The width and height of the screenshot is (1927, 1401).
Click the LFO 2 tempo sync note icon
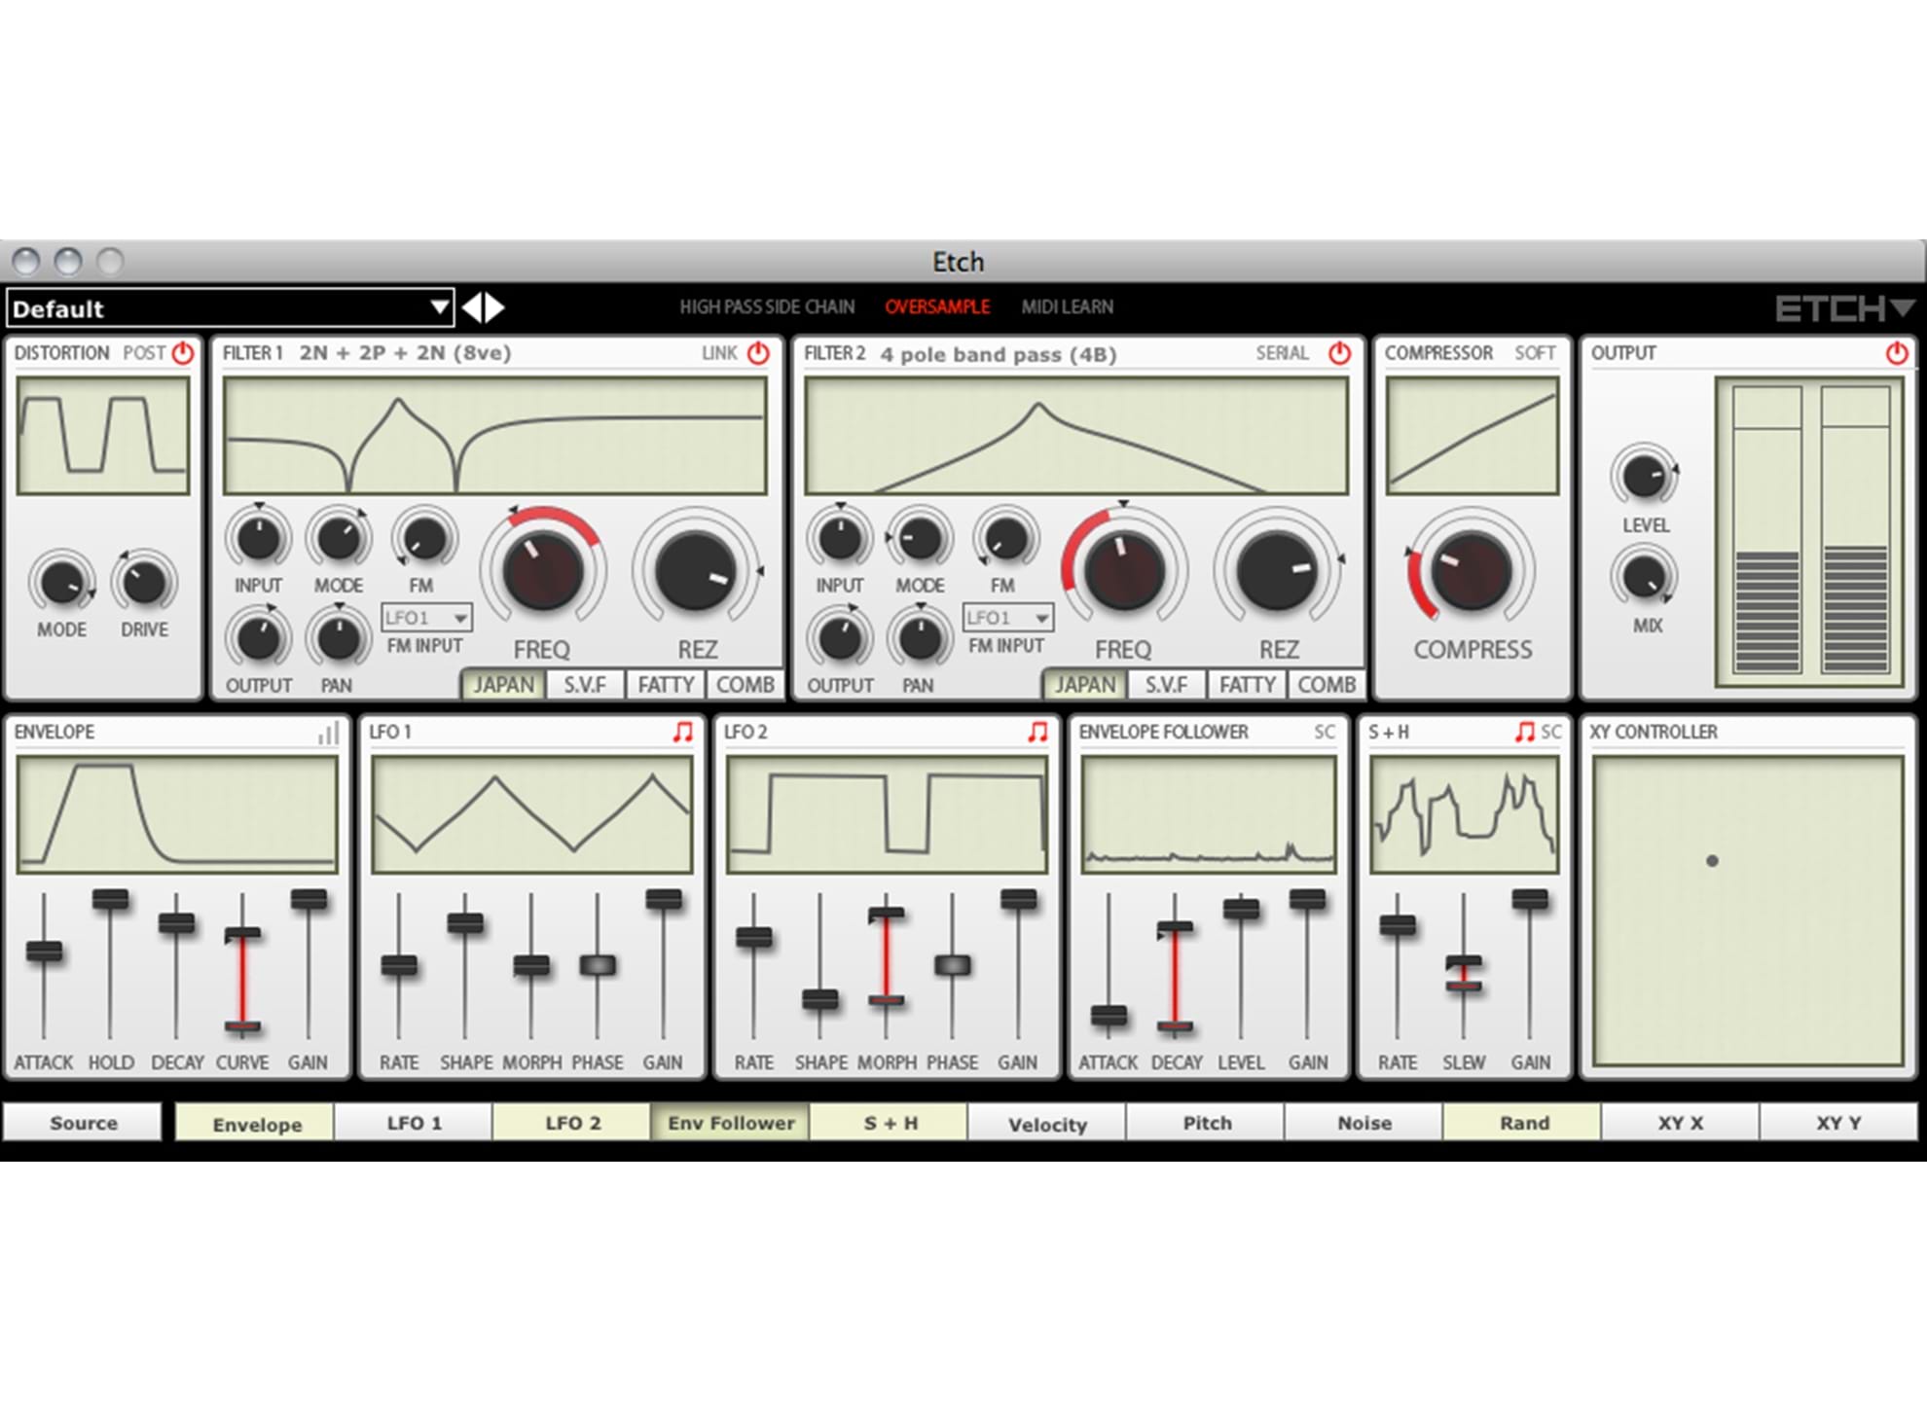pos(1037,732)
